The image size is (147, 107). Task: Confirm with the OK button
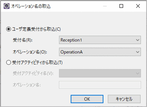point(87,99)
